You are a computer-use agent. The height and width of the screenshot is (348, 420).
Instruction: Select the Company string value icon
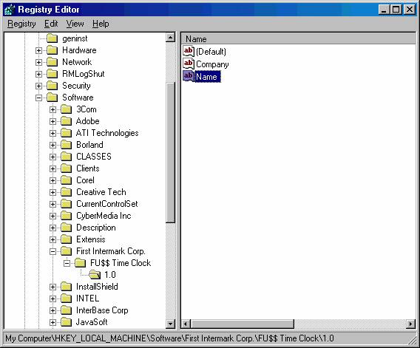[x=189, y=64]
